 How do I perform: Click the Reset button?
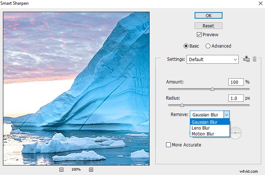209,26
